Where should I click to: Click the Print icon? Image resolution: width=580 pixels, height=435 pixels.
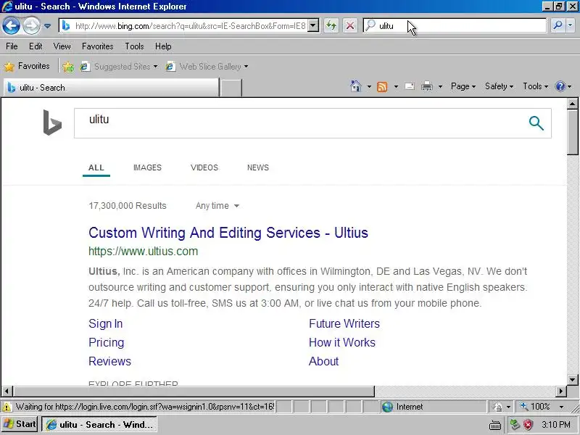(427, 86)
